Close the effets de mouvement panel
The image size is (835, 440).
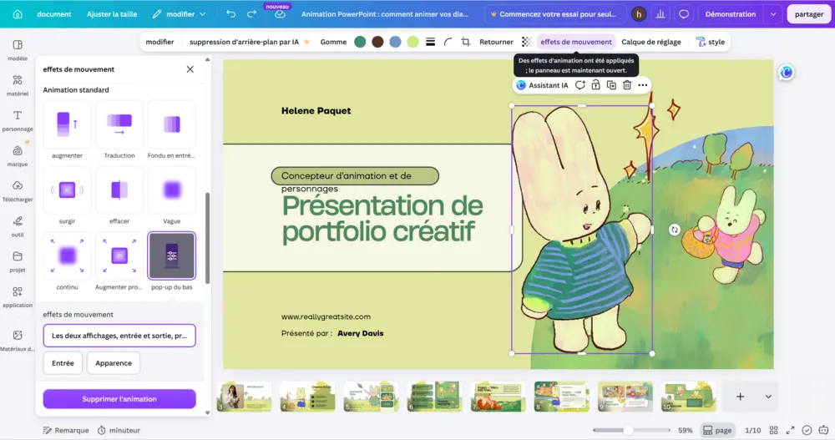[190, 69]
